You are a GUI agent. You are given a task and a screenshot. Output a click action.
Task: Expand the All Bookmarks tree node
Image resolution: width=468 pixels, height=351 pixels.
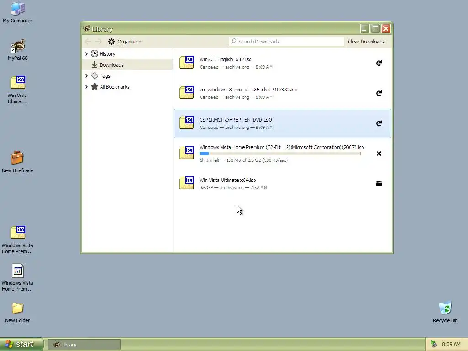(x=86, y=87)
